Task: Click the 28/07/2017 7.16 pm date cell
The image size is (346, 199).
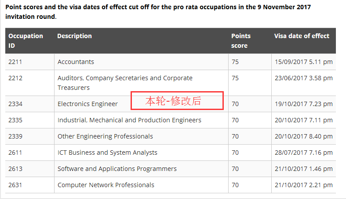Action: click(x=303, y=153)
